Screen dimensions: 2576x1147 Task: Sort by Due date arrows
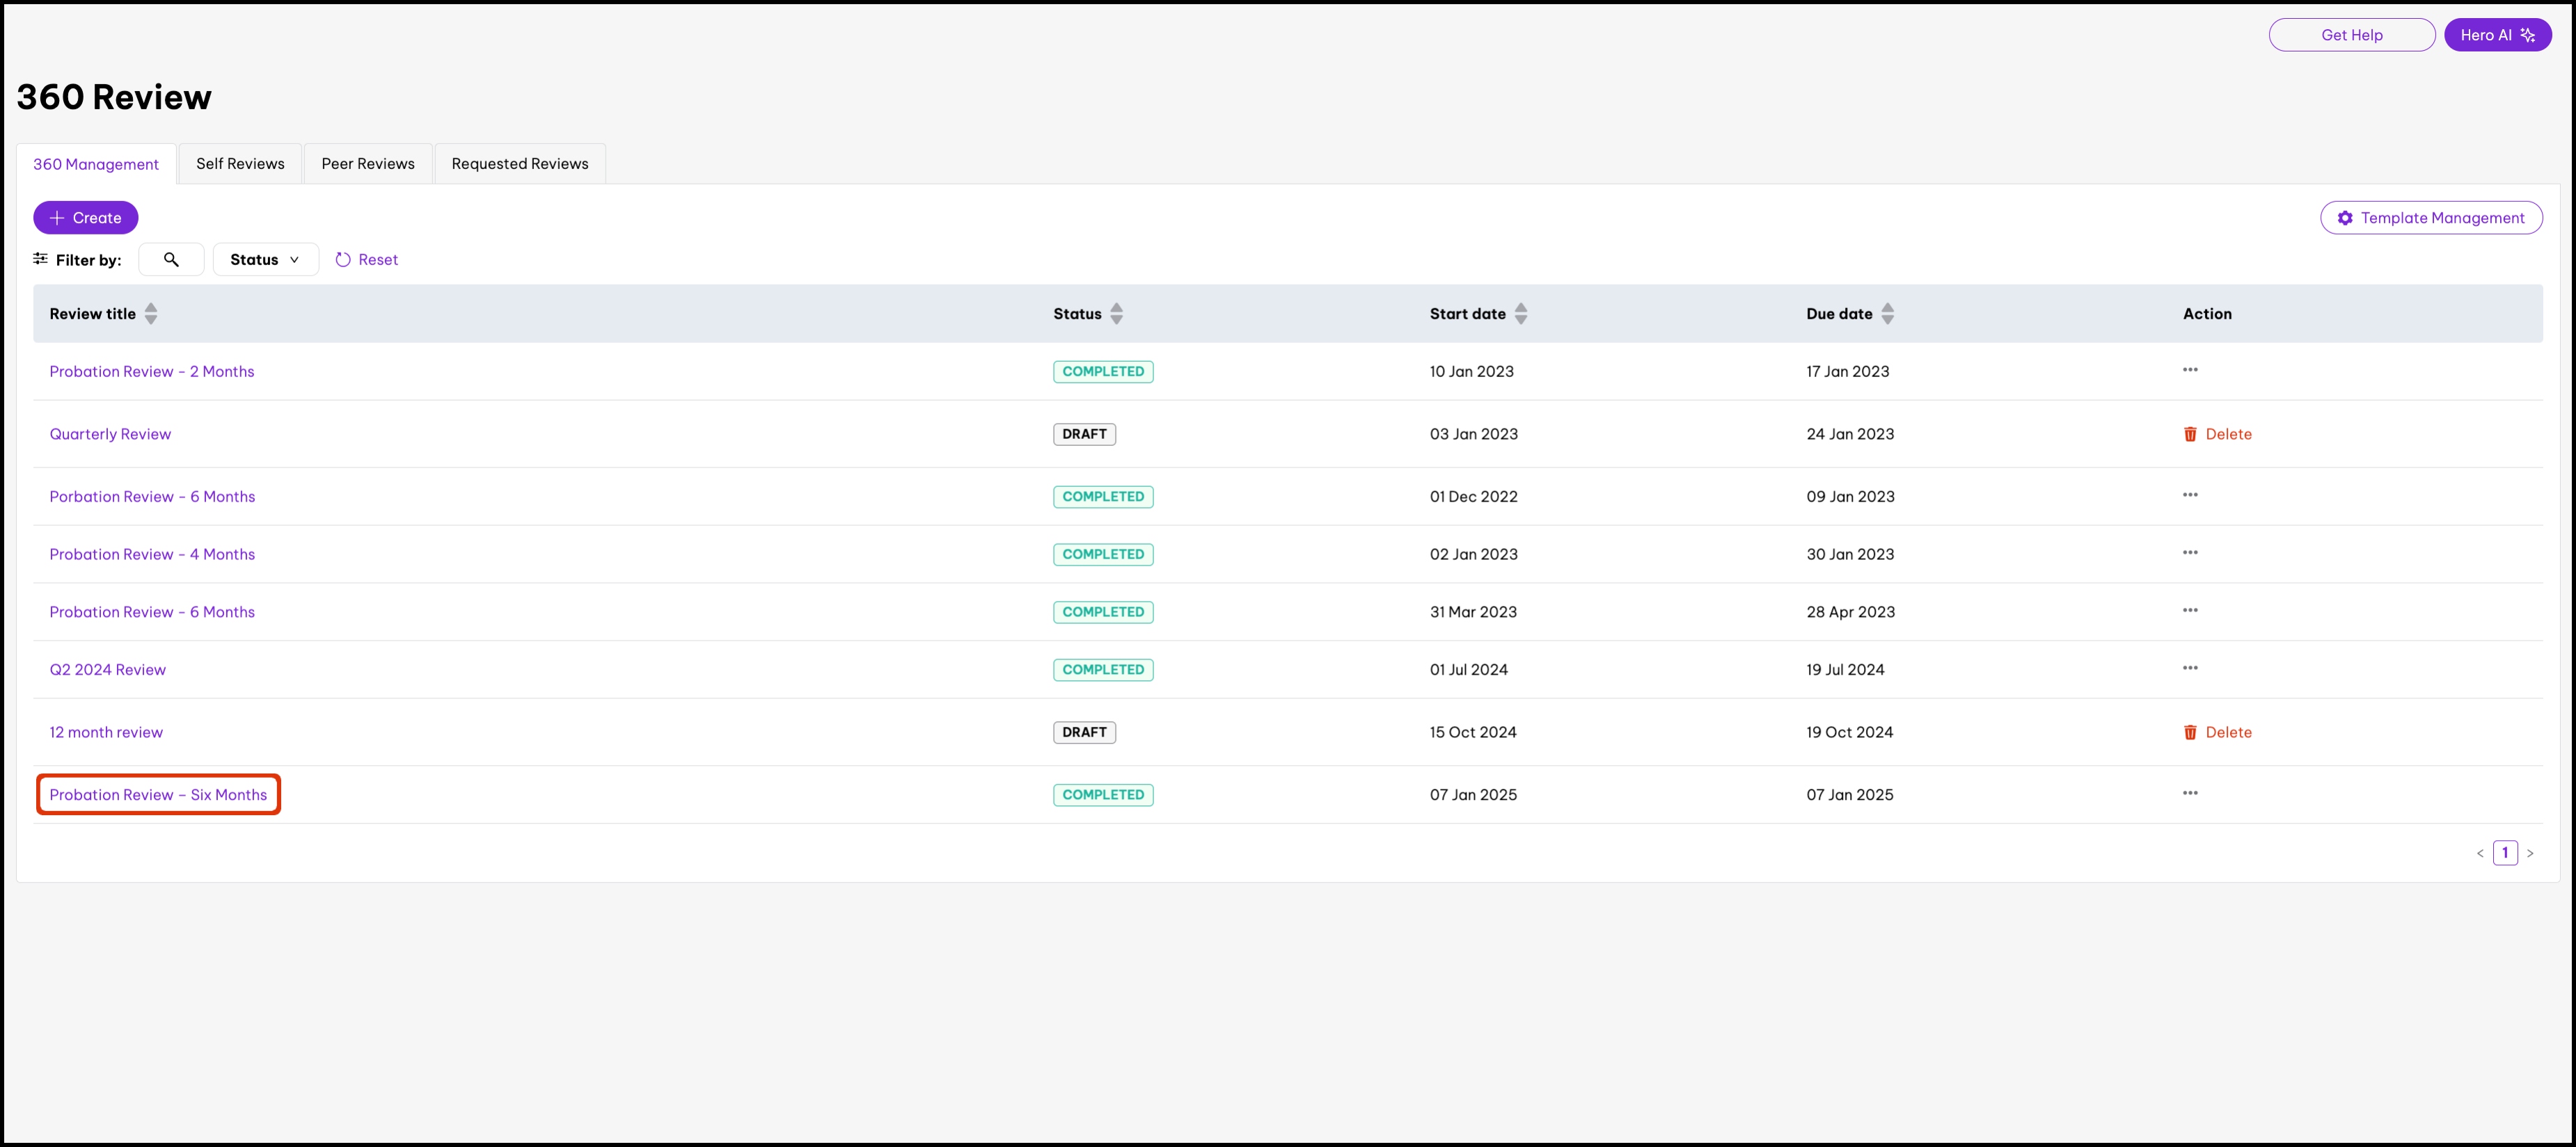[1887, 314]
